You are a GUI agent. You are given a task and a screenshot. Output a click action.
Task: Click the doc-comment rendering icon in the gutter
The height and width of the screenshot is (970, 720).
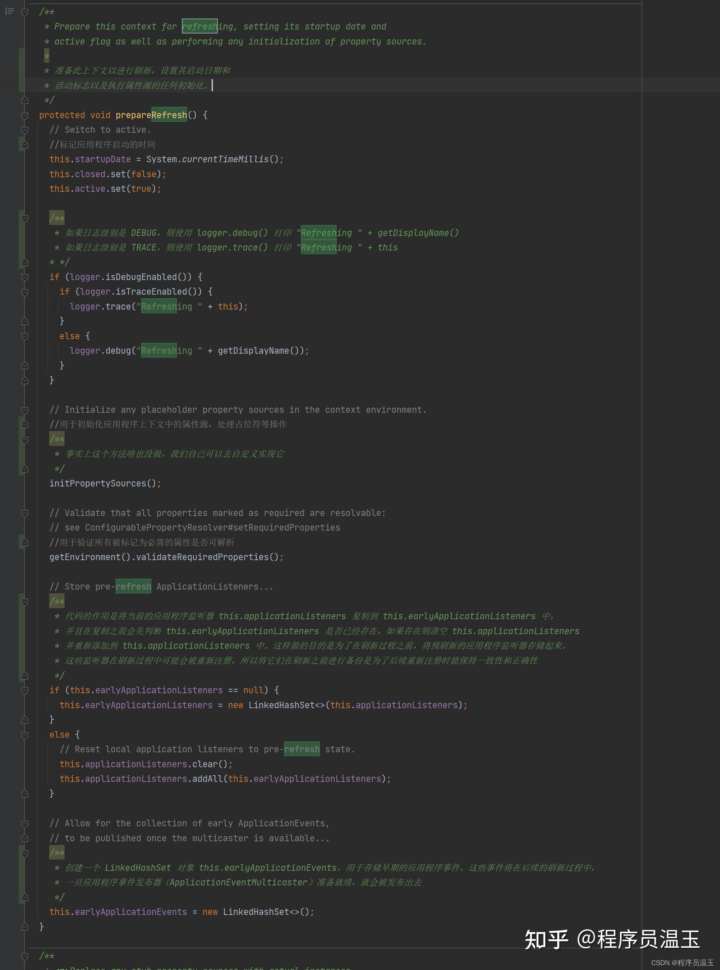9,11
